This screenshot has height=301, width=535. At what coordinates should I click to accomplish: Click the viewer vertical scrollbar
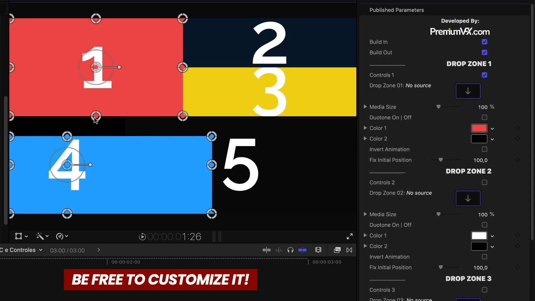6,160
